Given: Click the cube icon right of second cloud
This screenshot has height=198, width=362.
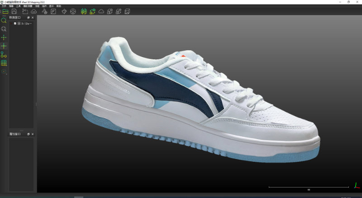Looking at the screenshot, I should click(110, 11).
